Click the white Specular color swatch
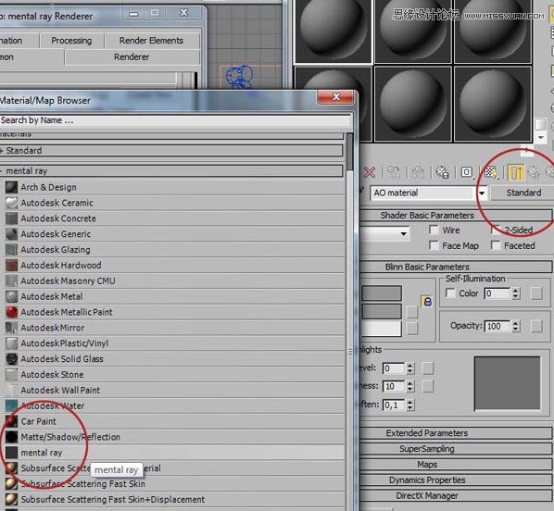 tap(382, 329)
